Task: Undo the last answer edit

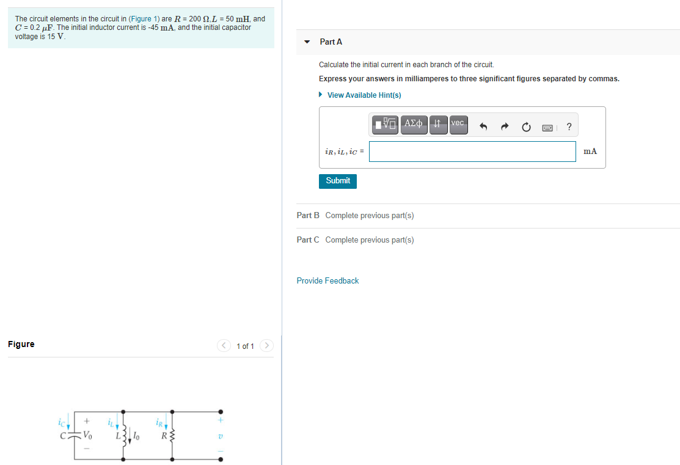Action: [x=483, y=126]
